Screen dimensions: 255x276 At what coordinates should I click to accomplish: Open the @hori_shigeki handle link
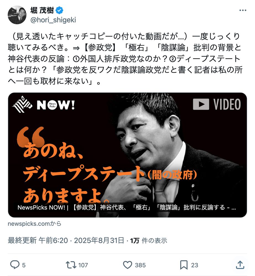pyautogui.click(x=53, y=20)
